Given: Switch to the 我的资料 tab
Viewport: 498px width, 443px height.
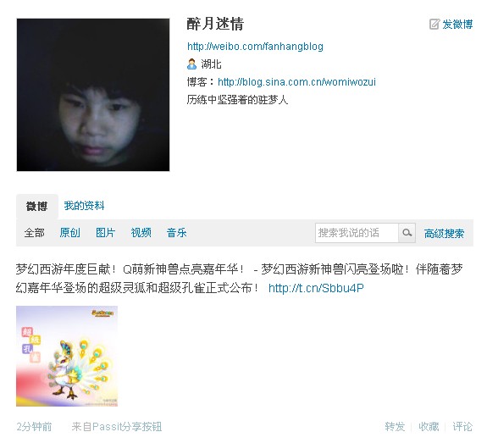Looking at the screenshot, I should (84, 206).
